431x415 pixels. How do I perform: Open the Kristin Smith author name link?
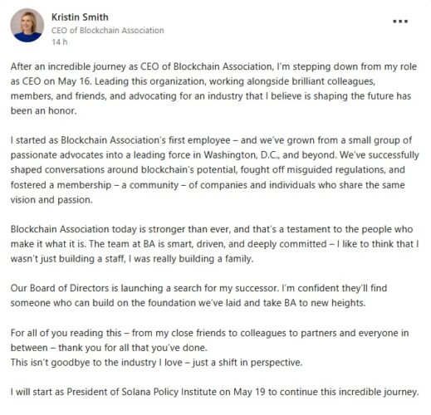tap(80, 17)
